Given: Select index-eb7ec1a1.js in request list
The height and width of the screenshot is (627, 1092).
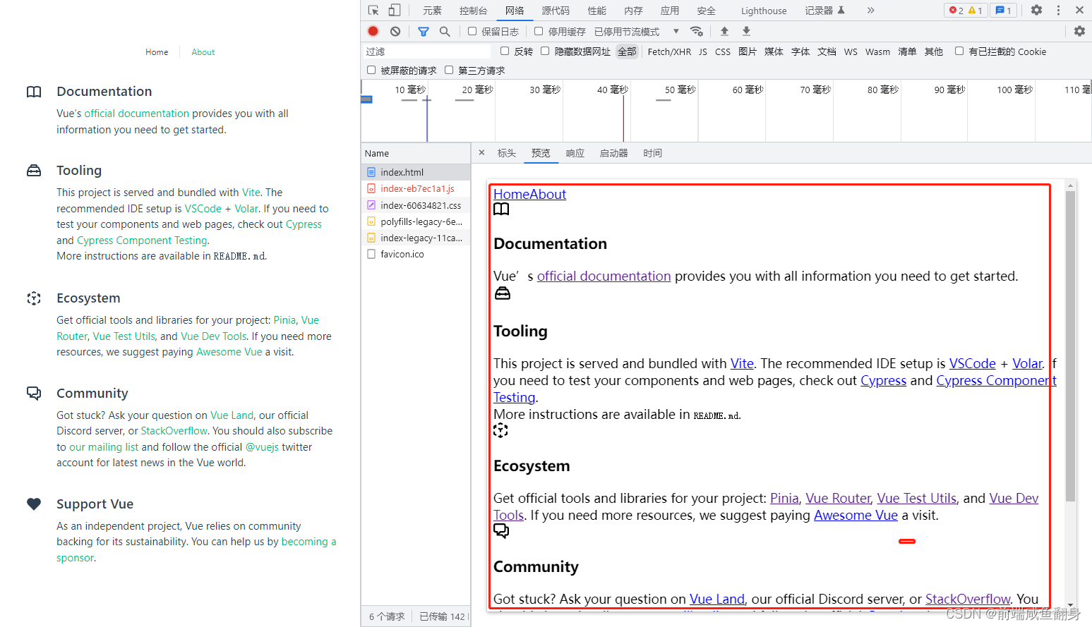Looking at the screenshot, I should (x=416, y=188).
